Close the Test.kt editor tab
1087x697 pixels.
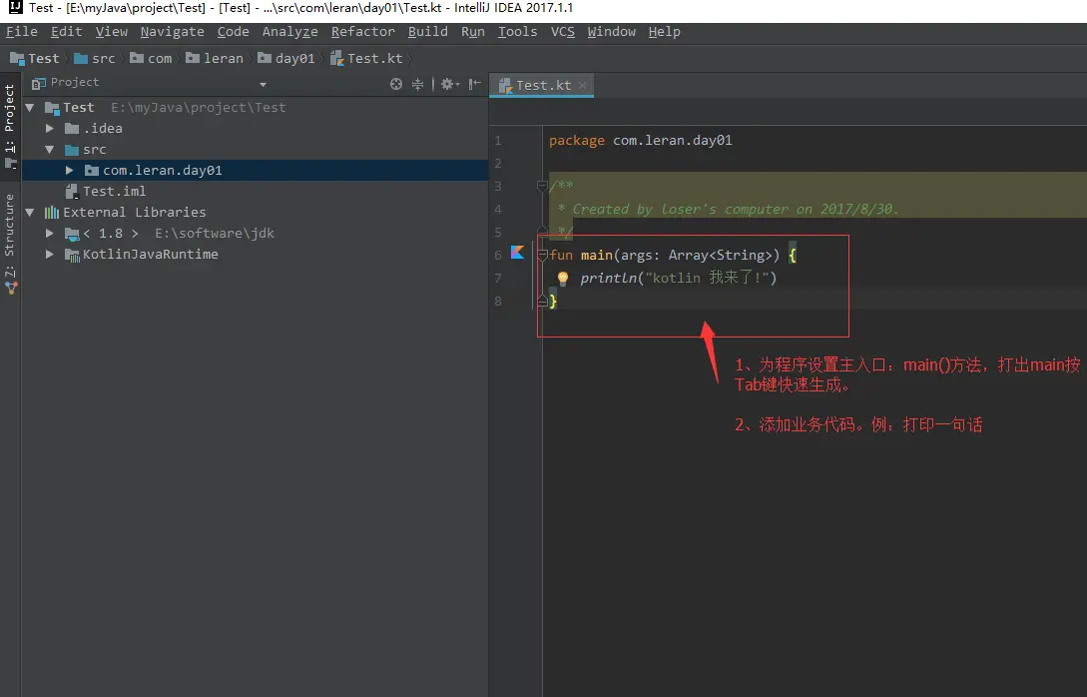coord(582,85)
